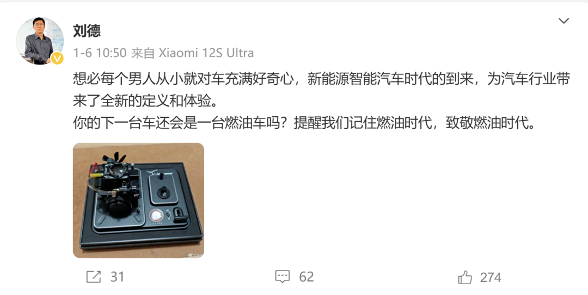Image resolution: width=588 pixels, height=295 pixels.
Task: Enlarge the engine model photo thumbnail
Action: coord(138,200)
